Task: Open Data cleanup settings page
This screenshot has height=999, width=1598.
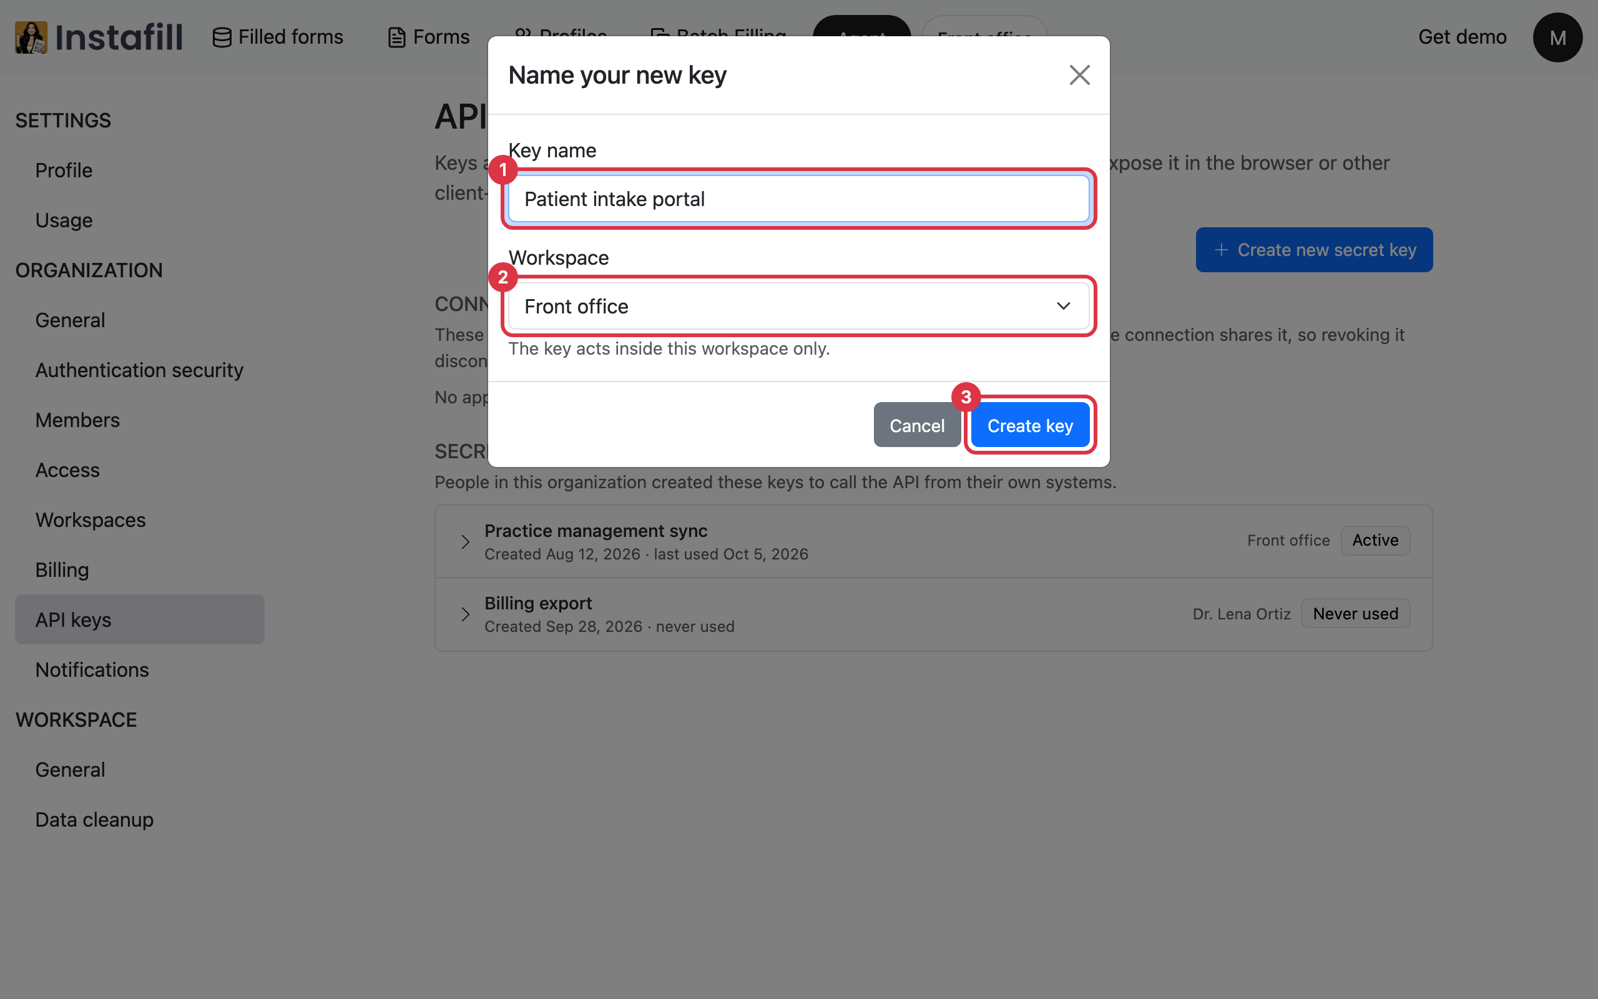Action: [139, 820]
